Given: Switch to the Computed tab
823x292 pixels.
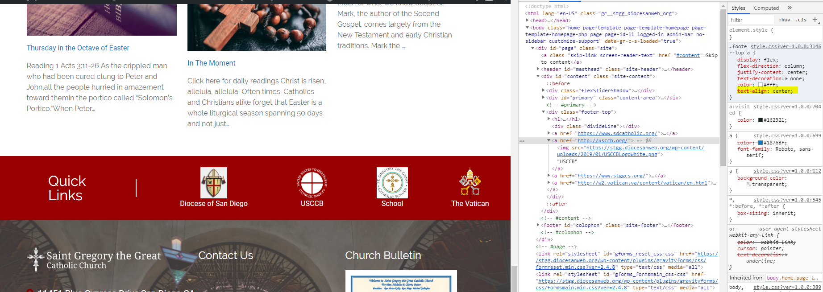Looking at the screenshot, I should [766, 8].
